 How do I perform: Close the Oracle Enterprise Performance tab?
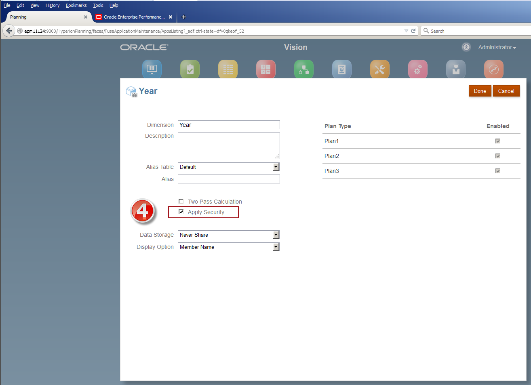(x=171, y=17)
